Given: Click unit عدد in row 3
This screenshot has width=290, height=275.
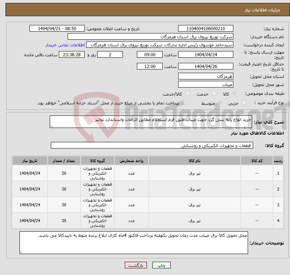Looking at the screenshot, I should tap(131, 205).
